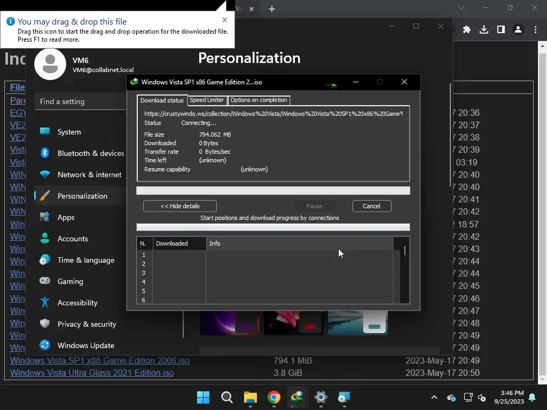
Task: Click the Downloaded column header
Action: [179, 243]
